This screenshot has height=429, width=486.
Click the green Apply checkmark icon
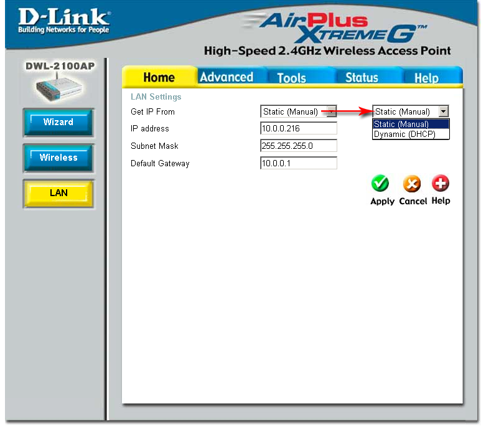pyautogui.click(x=380, y=183)
